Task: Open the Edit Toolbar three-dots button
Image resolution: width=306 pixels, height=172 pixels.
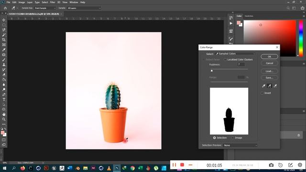Action: (x=4, y=124)
